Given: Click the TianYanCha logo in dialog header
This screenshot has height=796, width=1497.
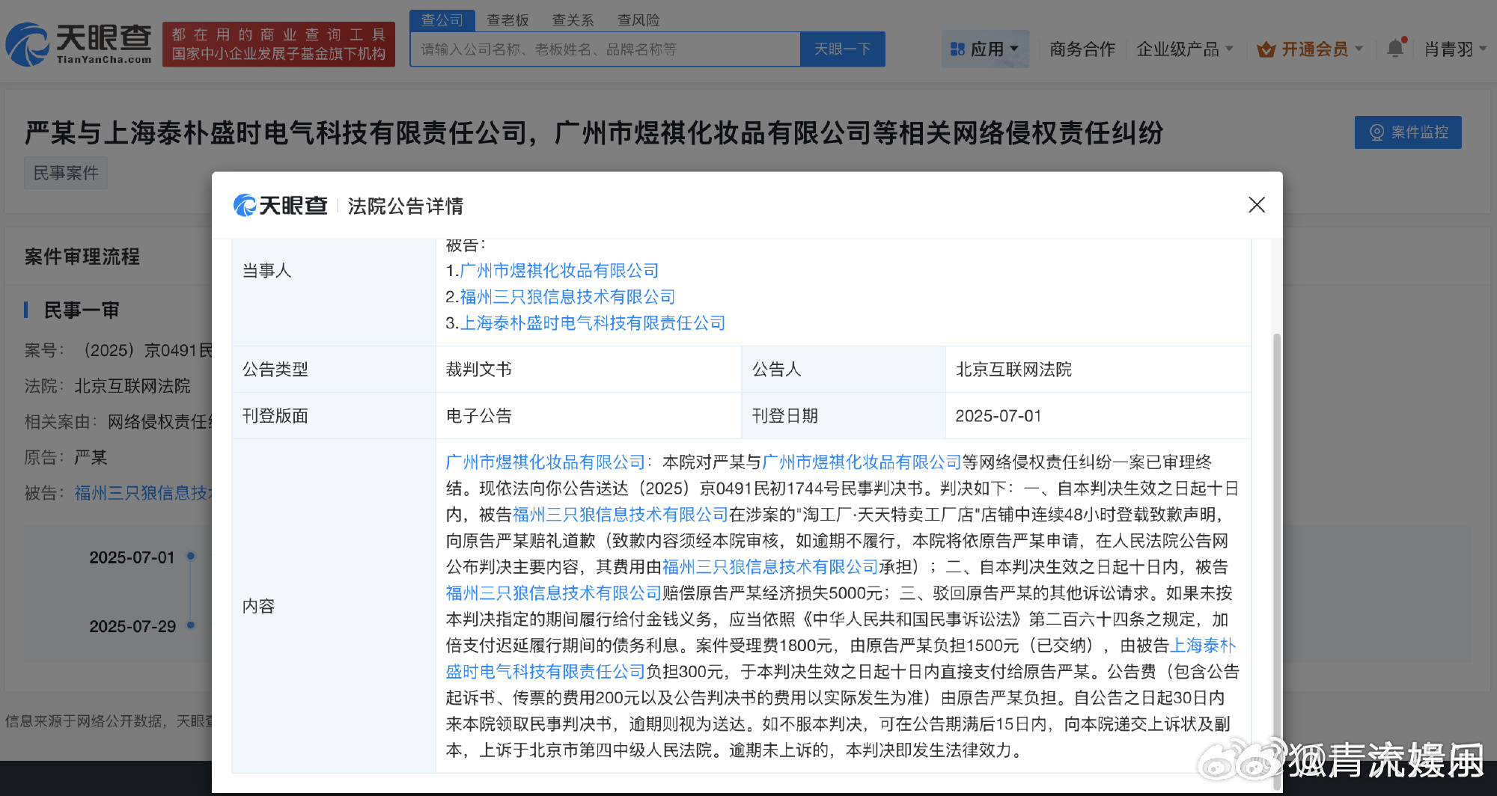Looking at the screenshot, I should pyautogui.click(x=281, y=205).
